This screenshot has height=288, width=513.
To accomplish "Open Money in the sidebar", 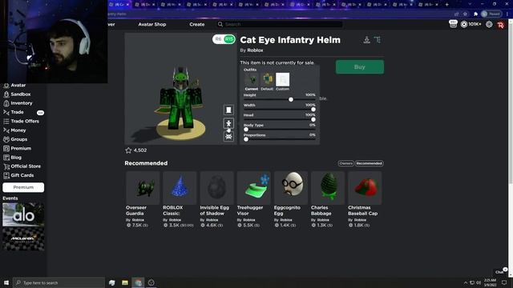I will click(18, 130).
